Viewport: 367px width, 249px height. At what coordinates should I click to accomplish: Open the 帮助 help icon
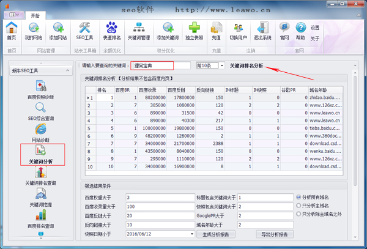click(x=300, y=31)
